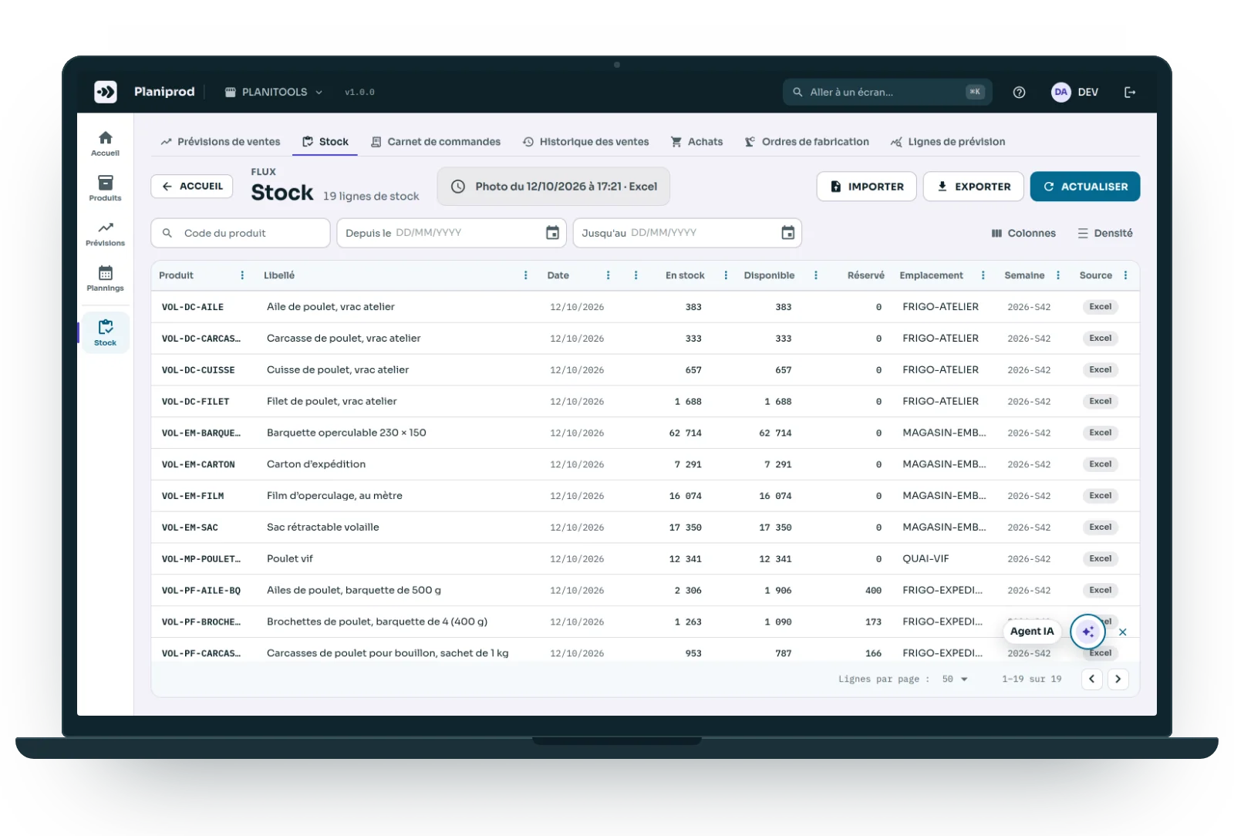
Task: Open the Depuis le calendar picker icon
Action: pyautogui.click(x=552, y=233)
